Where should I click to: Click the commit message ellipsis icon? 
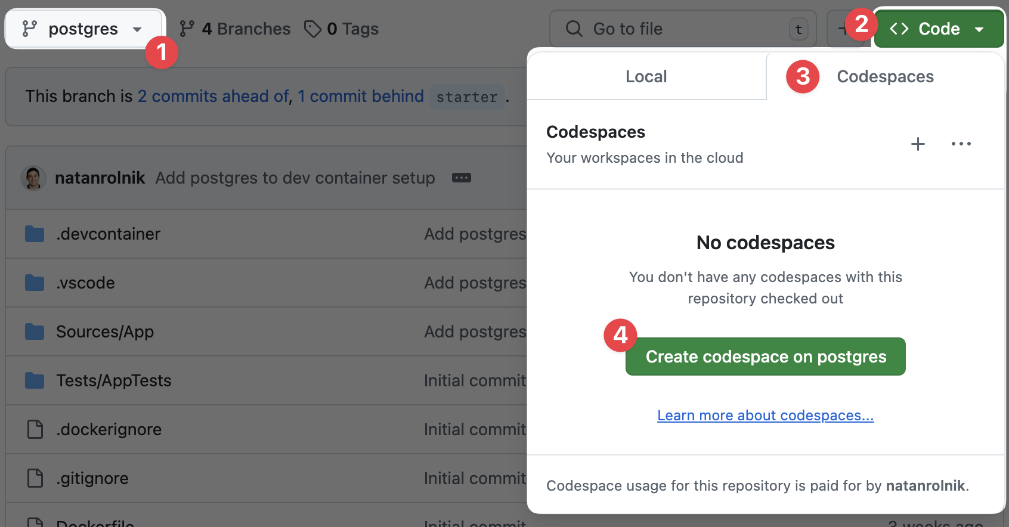point(462,178)
